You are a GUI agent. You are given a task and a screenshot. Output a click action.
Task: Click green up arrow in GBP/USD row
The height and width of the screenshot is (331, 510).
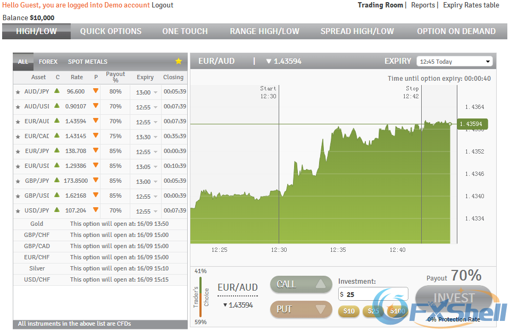coord(57,196)
